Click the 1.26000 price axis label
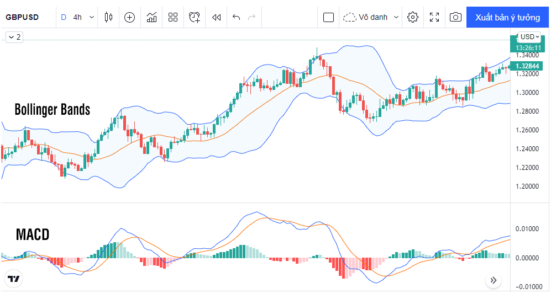Viewport: 551px width, 299px height. (527, 130)
